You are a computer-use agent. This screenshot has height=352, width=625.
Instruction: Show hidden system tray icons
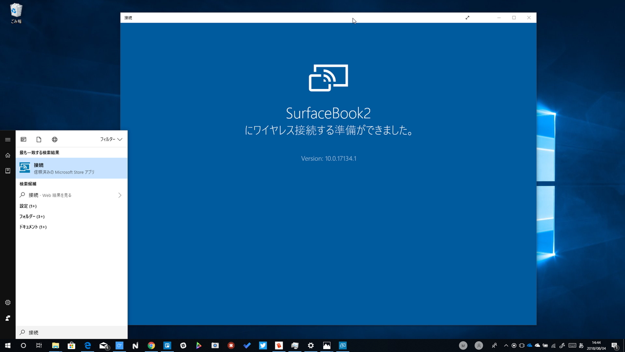pyautogui.click(x=506, y=346)
